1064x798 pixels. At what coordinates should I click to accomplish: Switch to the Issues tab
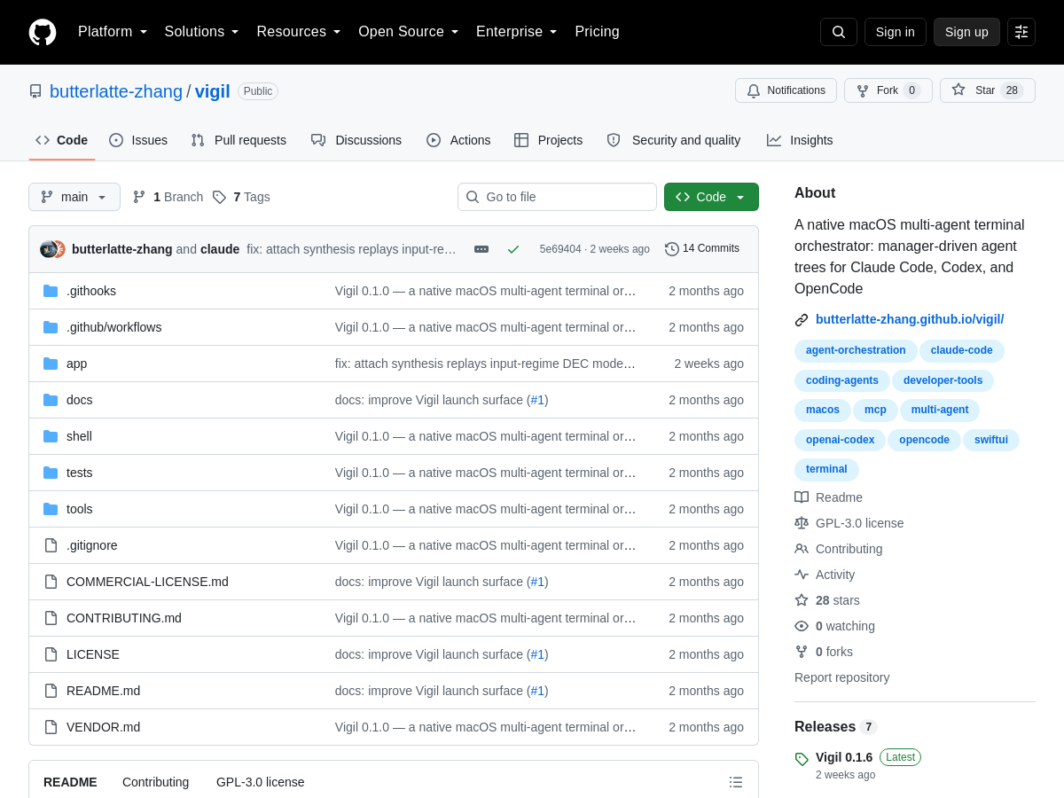138,140
